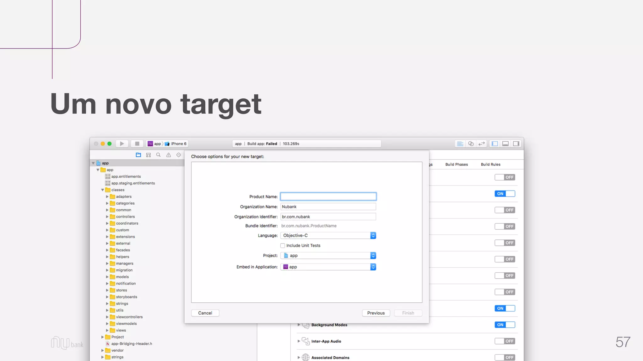Screen dimensions: 643x361
Task: Click the Previous button
Action: click(x=376, y=313)
